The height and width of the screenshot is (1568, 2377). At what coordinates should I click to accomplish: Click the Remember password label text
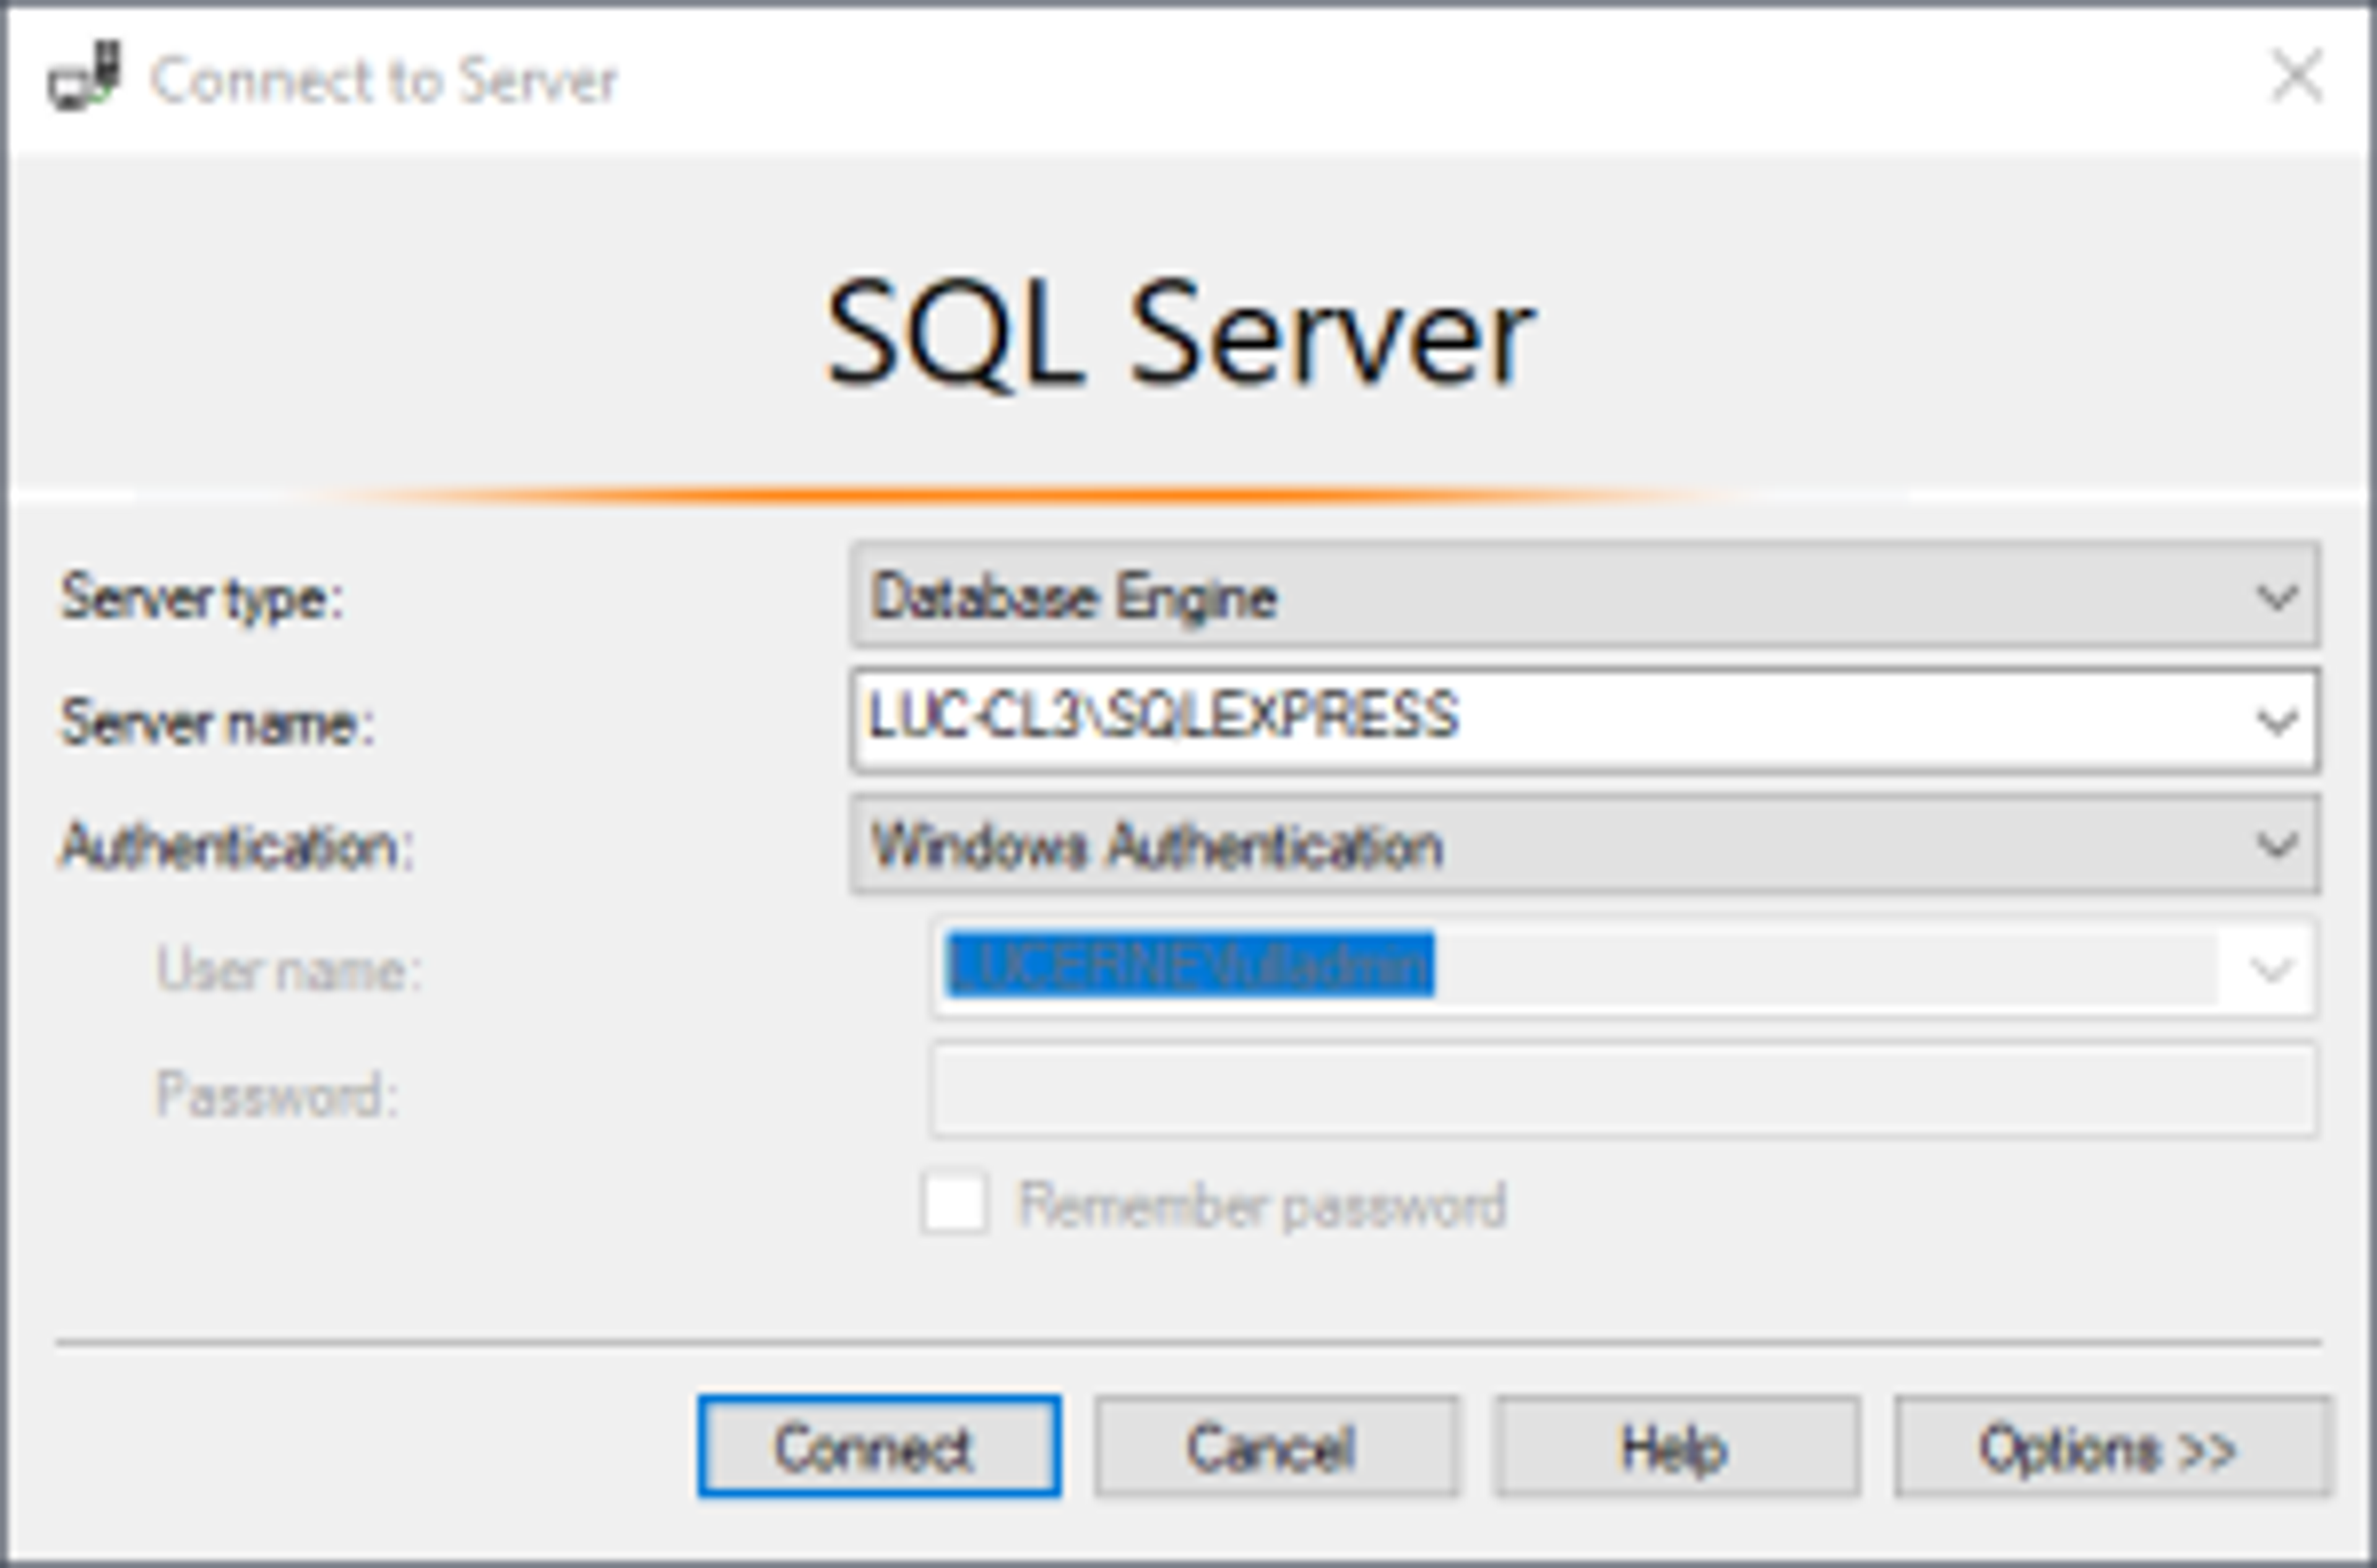click(1263, 1205)
